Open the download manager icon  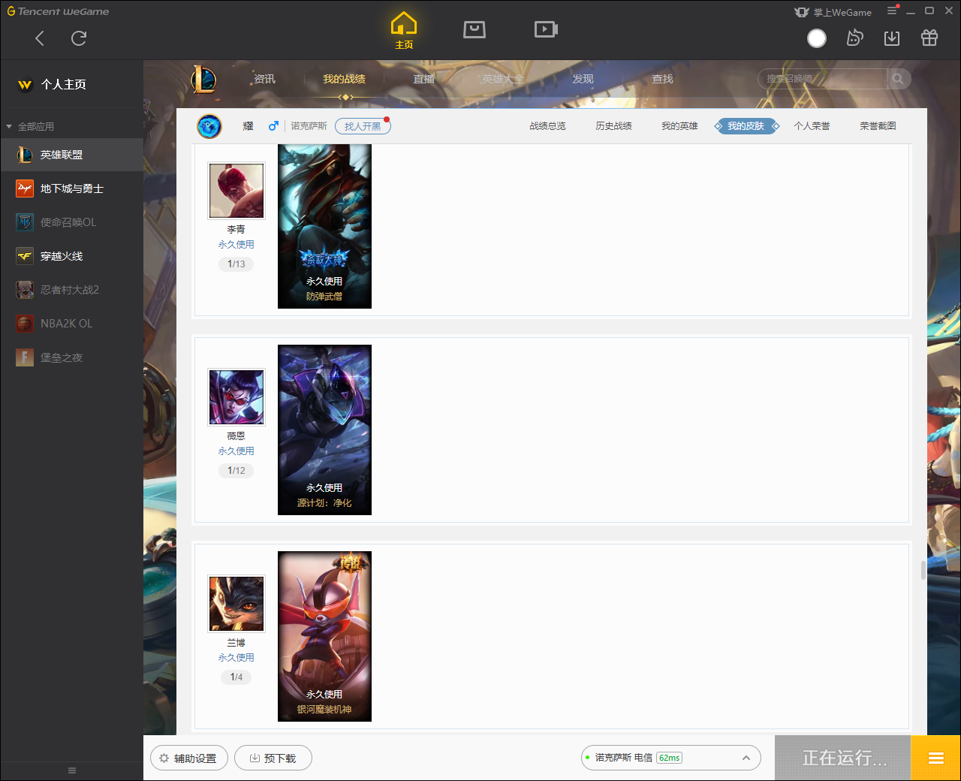[892, 38]
